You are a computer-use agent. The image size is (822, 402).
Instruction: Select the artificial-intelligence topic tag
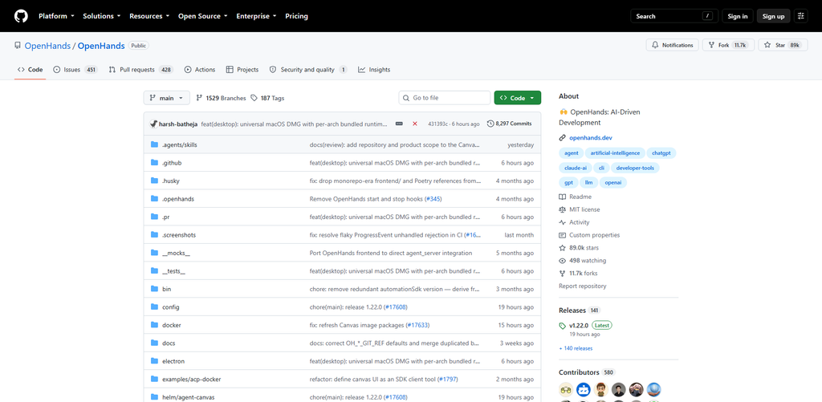(615, 153)
